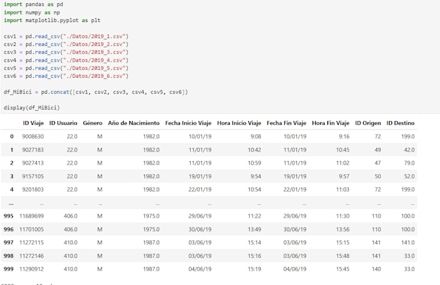Select trip ID cell 9008630
Screen dimensions: 440x285
(x=33, y=137)
